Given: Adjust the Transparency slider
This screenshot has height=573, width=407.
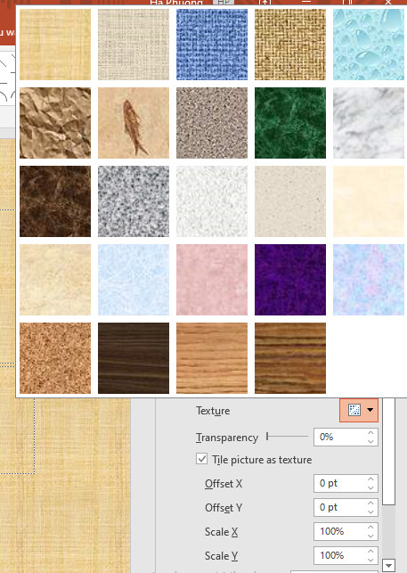Looking at the screenshot, I should (x=267, y=437).
